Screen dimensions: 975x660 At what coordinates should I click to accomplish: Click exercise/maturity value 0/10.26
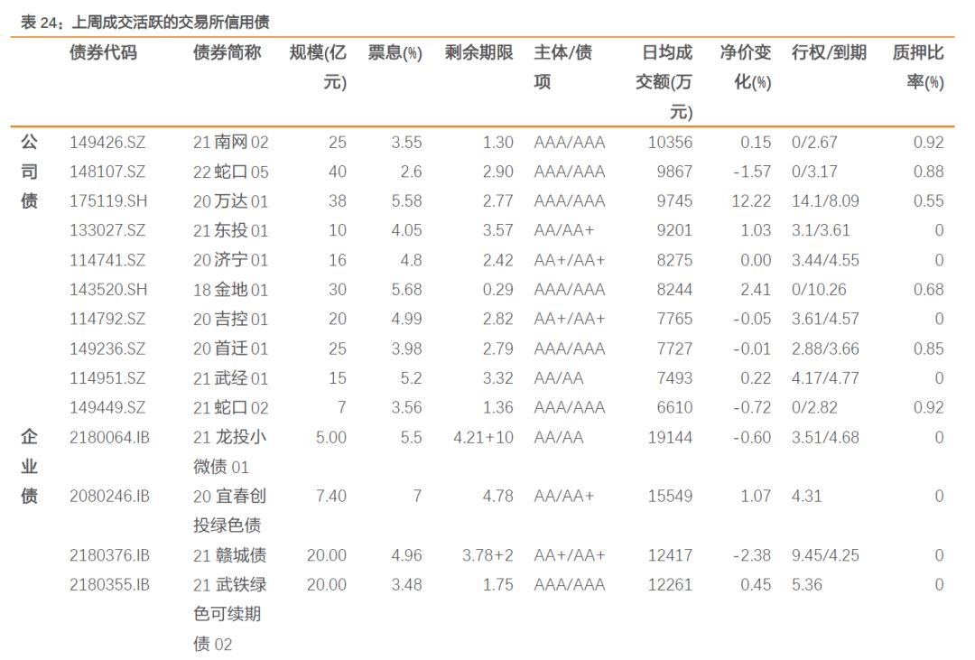pos(819,289)
